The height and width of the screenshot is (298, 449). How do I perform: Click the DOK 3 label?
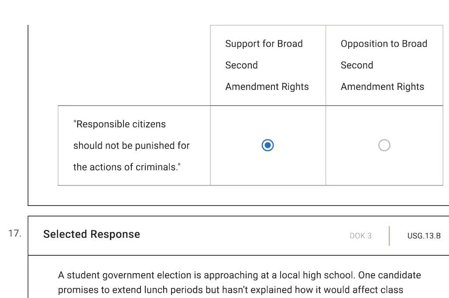pyautogui.click(x=360, y=236)
